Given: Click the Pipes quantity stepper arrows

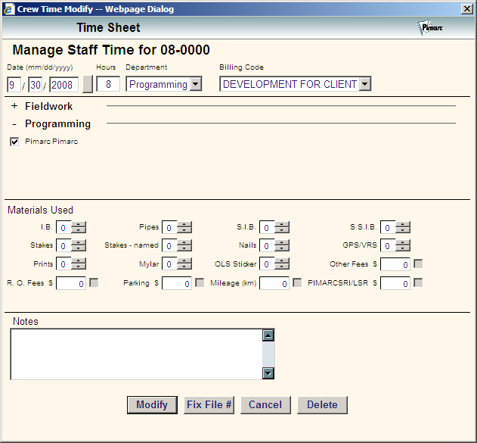Looking at the screenshot, I should coord(184,227).
